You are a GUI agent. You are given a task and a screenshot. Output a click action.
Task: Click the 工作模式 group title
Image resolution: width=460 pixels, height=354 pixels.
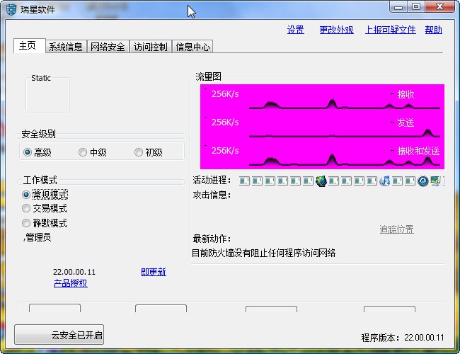point(40,180)
